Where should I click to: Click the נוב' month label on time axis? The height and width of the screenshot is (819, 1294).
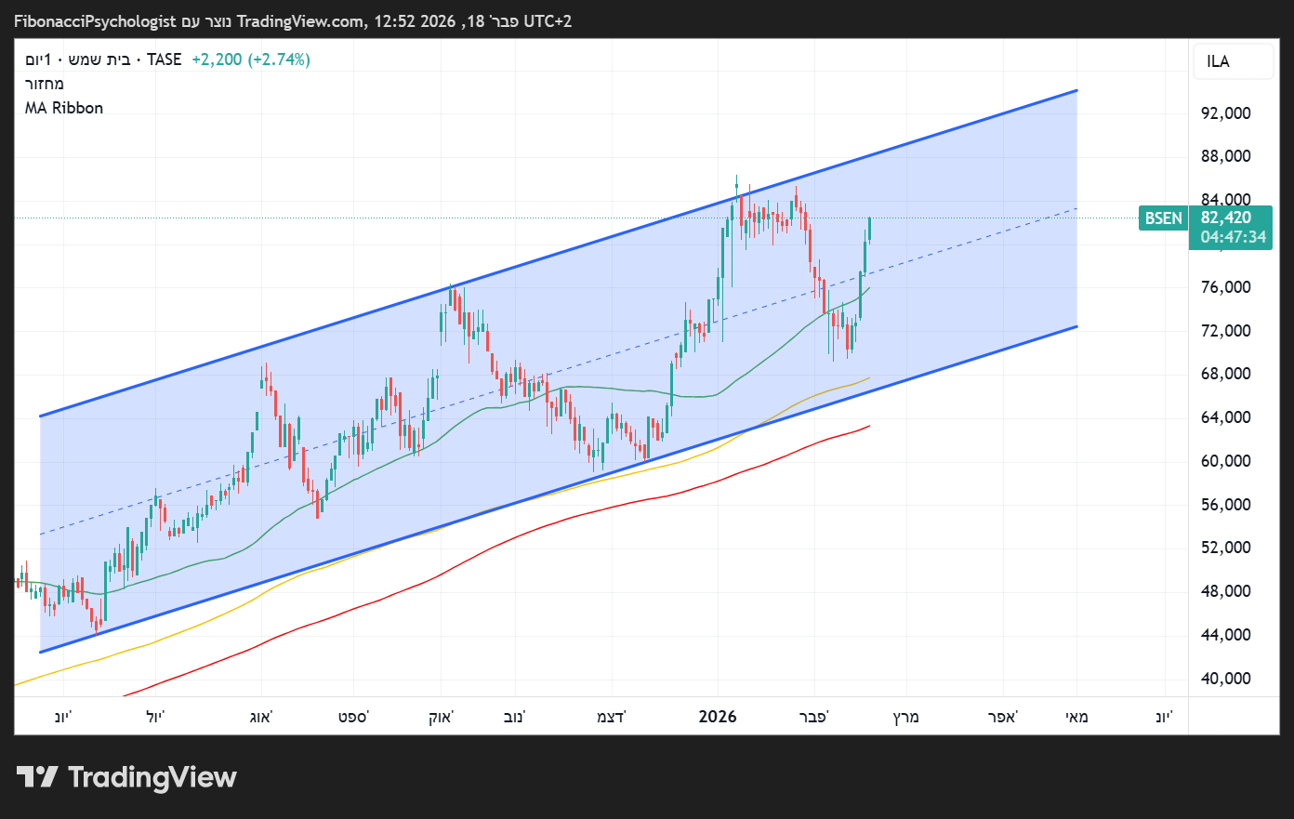[514, 717]
